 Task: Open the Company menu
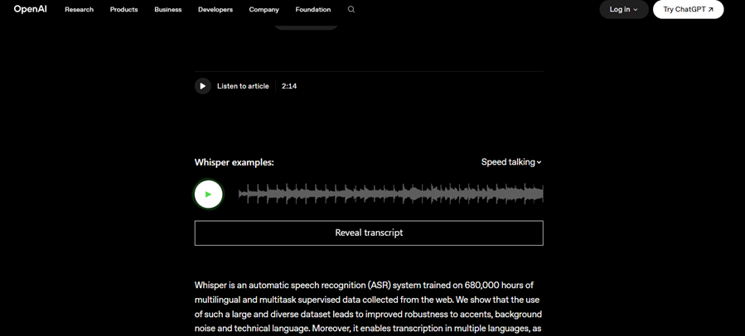pos(264,9)
